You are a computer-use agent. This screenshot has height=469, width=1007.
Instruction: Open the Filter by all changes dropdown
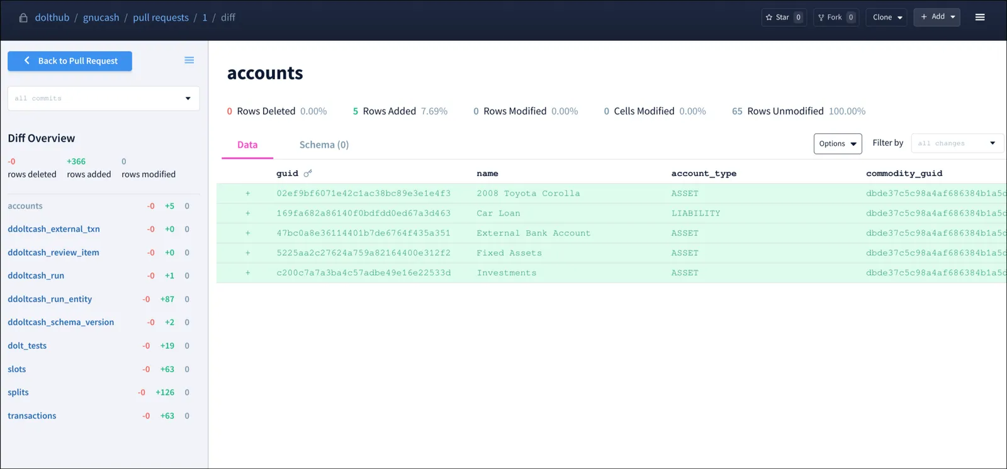957,143
